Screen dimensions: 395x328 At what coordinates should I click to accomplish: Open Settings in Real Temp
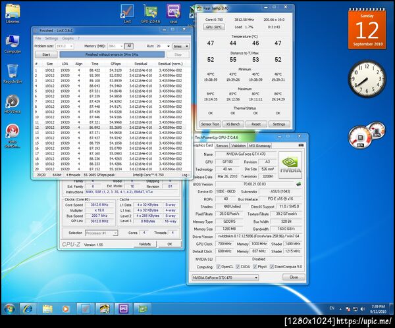click(x=279, y=124)
